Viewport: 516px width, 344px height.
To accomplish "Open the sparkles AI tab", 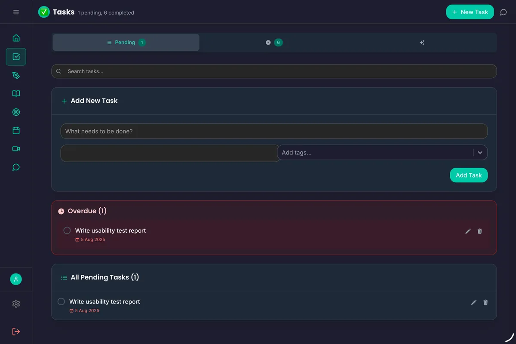I will (422, 43).
